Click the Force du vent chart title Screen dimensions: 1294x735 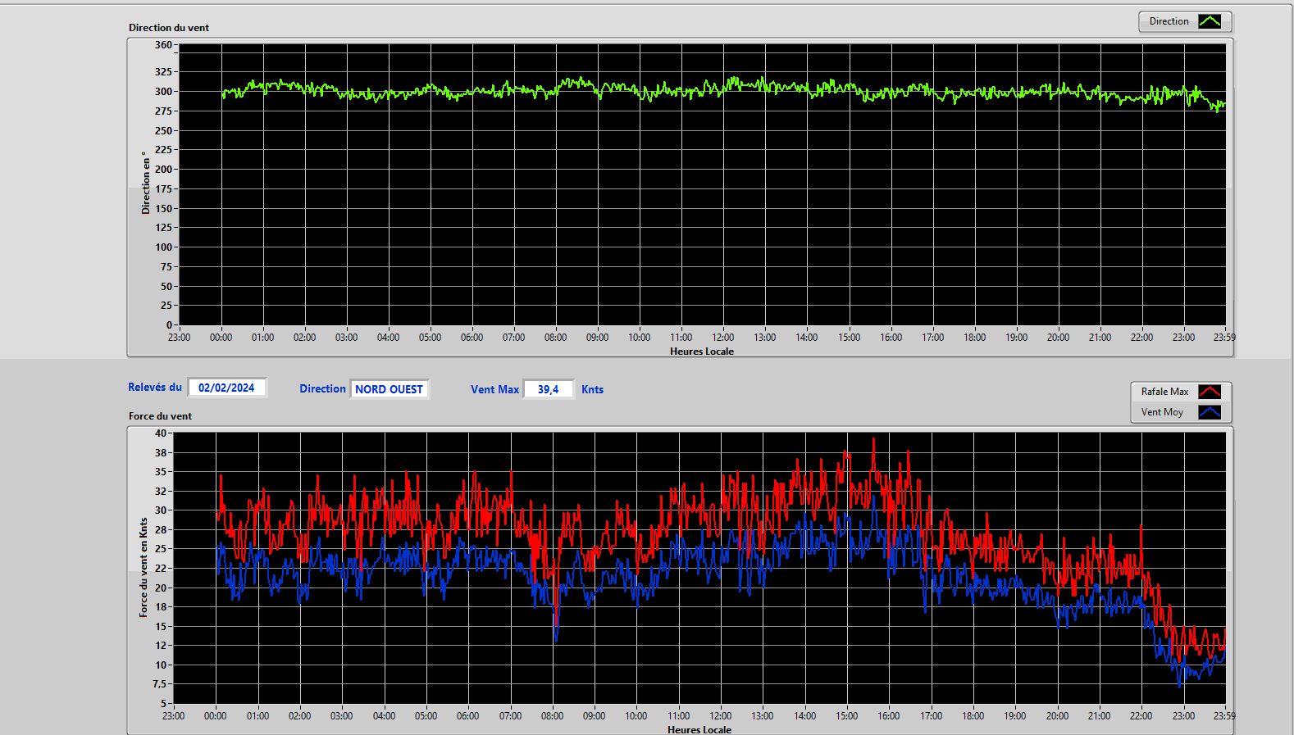(x=160, y=415)
